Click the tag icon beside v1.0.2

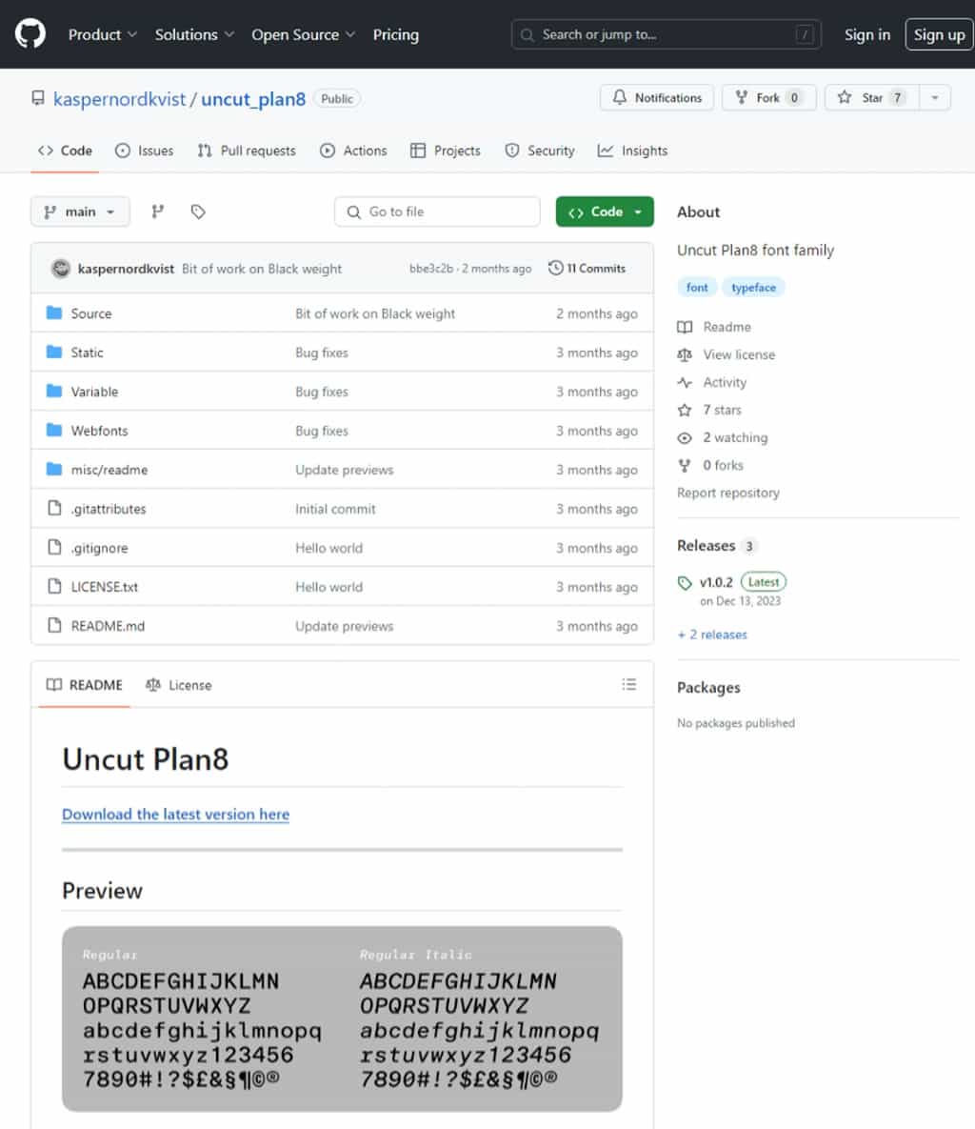click(x=685, y=582)
